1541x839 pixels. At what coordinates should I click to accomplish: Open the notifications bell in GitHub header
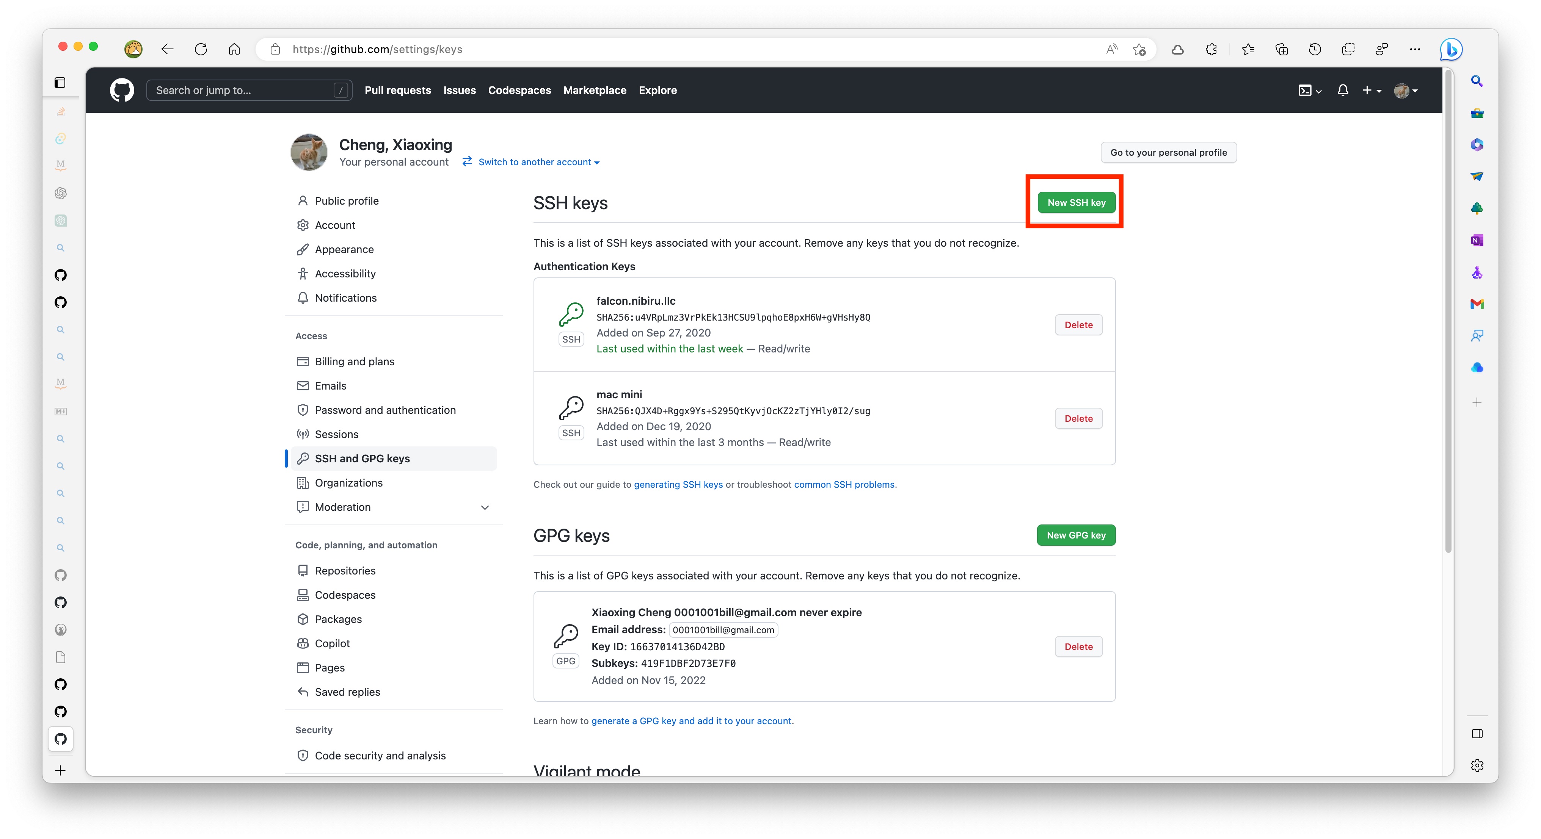[x=1342, y=90]
